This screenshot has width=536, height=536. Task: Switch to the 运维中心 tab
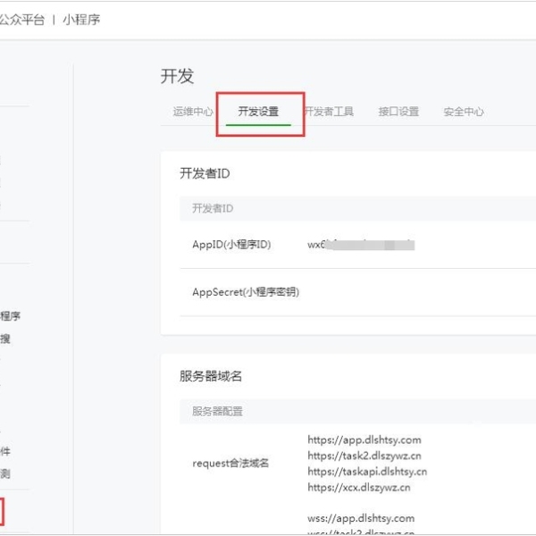tap(193, 112)
